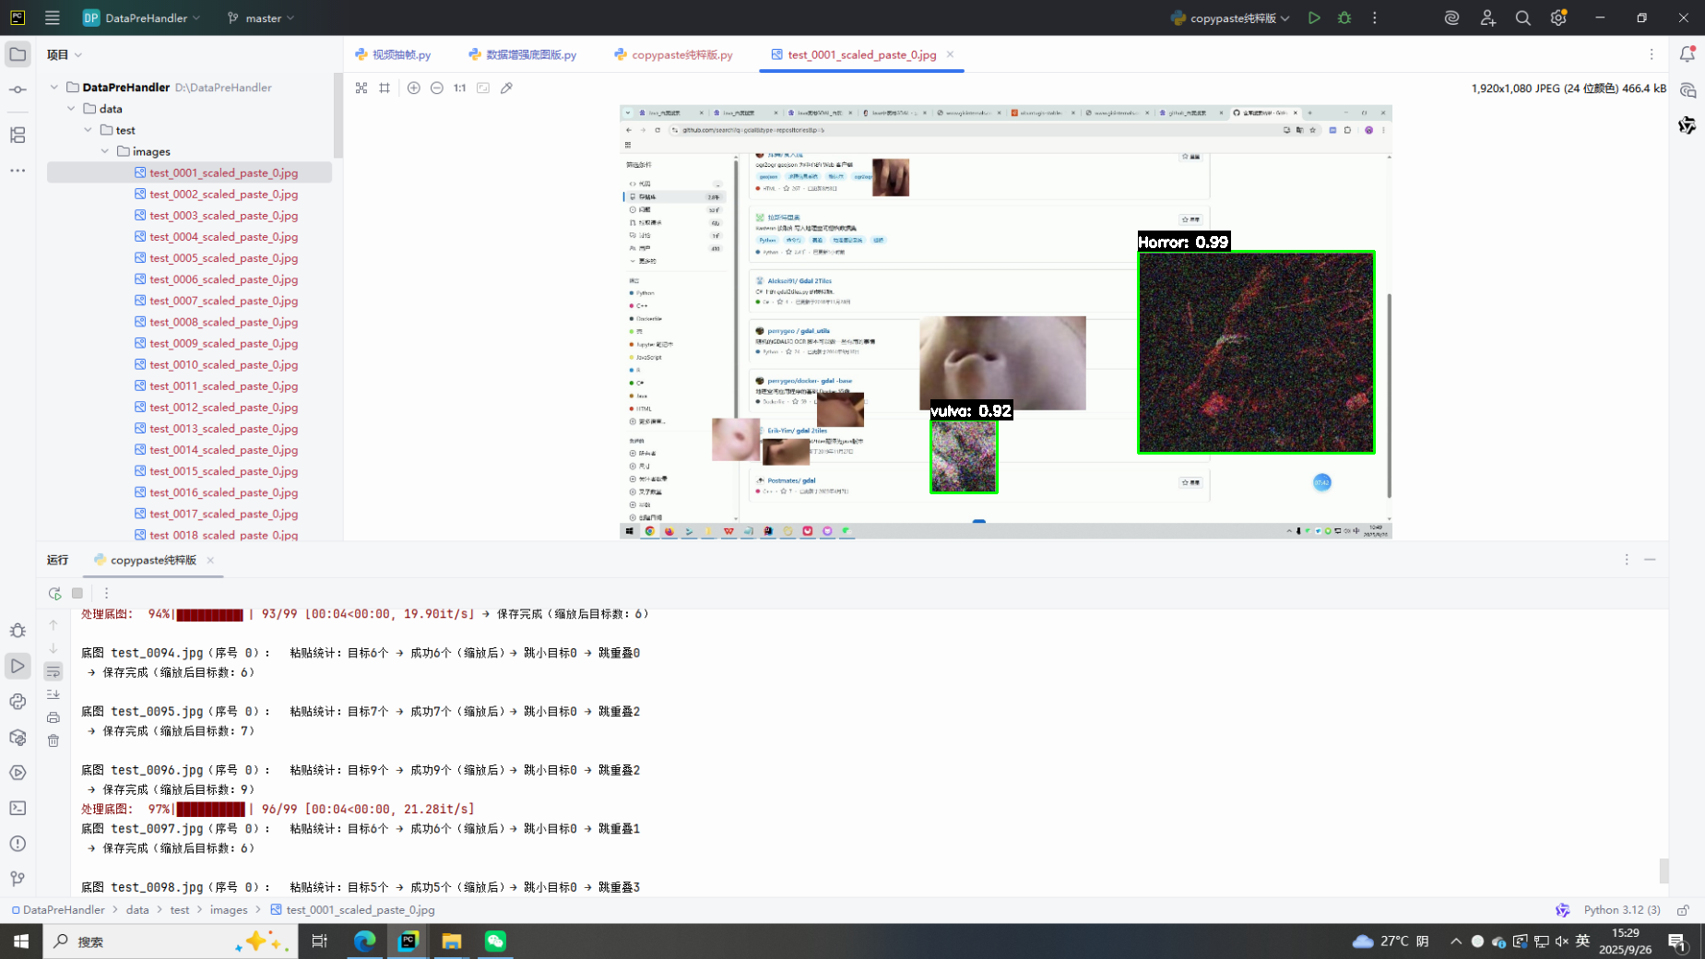Open the Terminal tool window
Image resolution: width=1705 pixels, height=959 pixels.
[x=18, y=808]
